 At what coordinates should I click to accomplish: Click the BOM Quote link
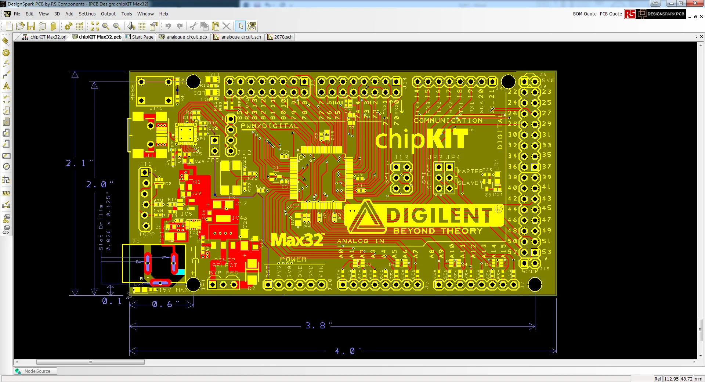click(584, 14)
